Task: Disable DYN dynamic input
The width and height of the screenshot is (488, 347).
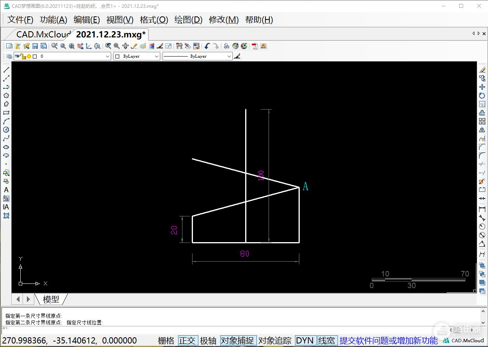Action: click(x=304, y=340)
